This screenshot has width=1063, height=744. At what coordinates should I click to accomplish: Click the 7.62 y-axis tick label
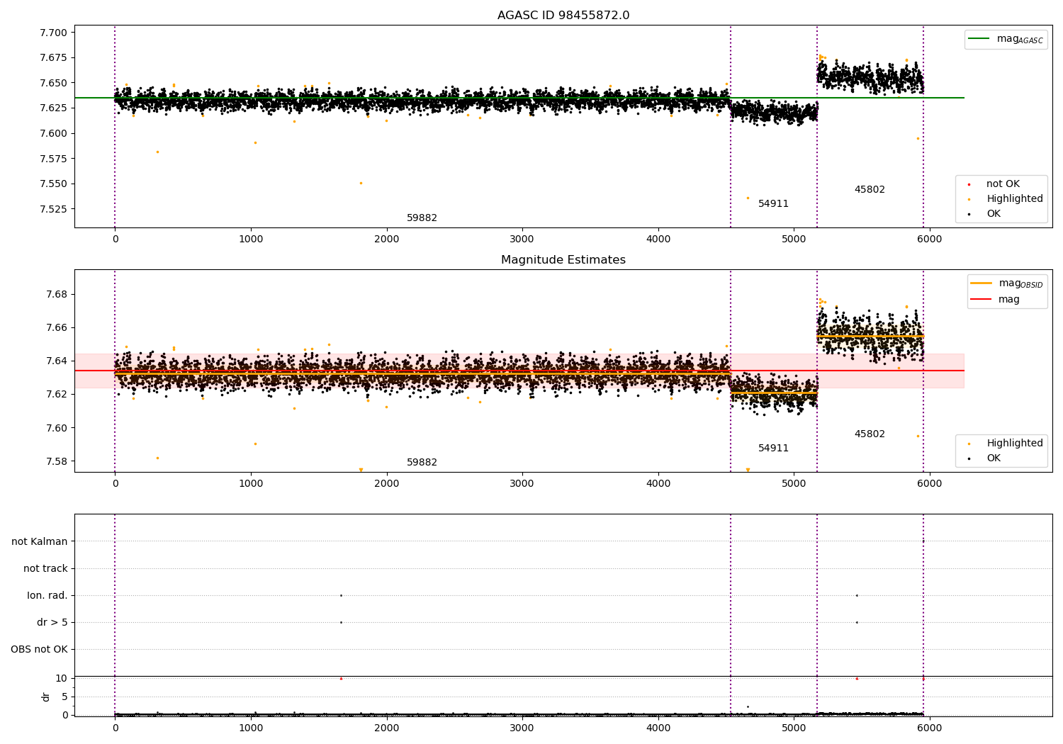pyautogui.click(x=56, y=395)
